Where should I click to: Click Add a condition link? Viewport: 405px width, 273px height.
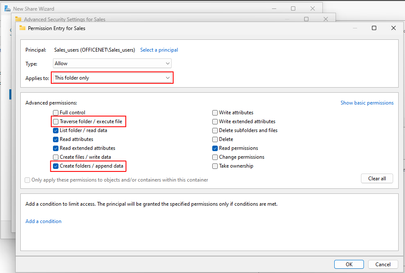pos(43,221)
